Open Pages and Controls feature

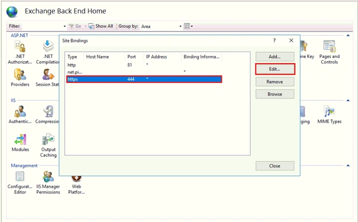(329, 52)
